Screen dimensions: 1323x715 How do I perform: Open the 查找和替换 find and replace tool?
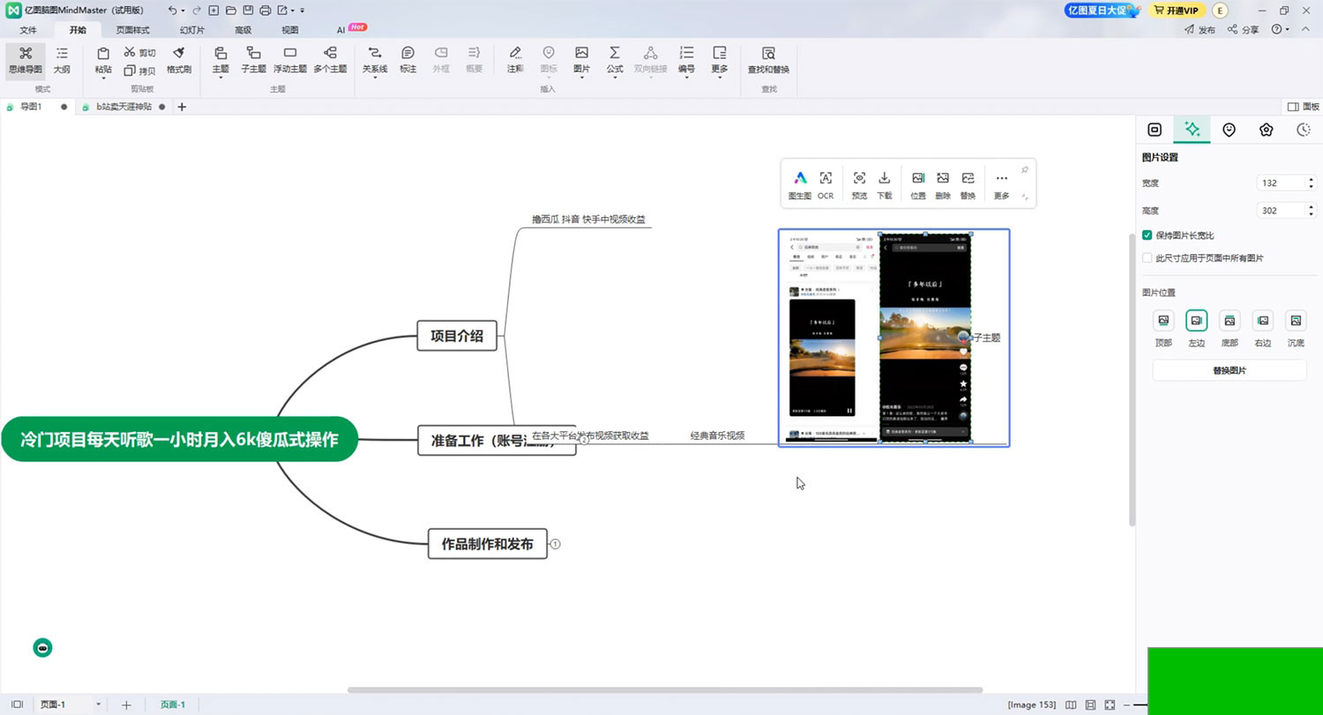click(768, 59)
